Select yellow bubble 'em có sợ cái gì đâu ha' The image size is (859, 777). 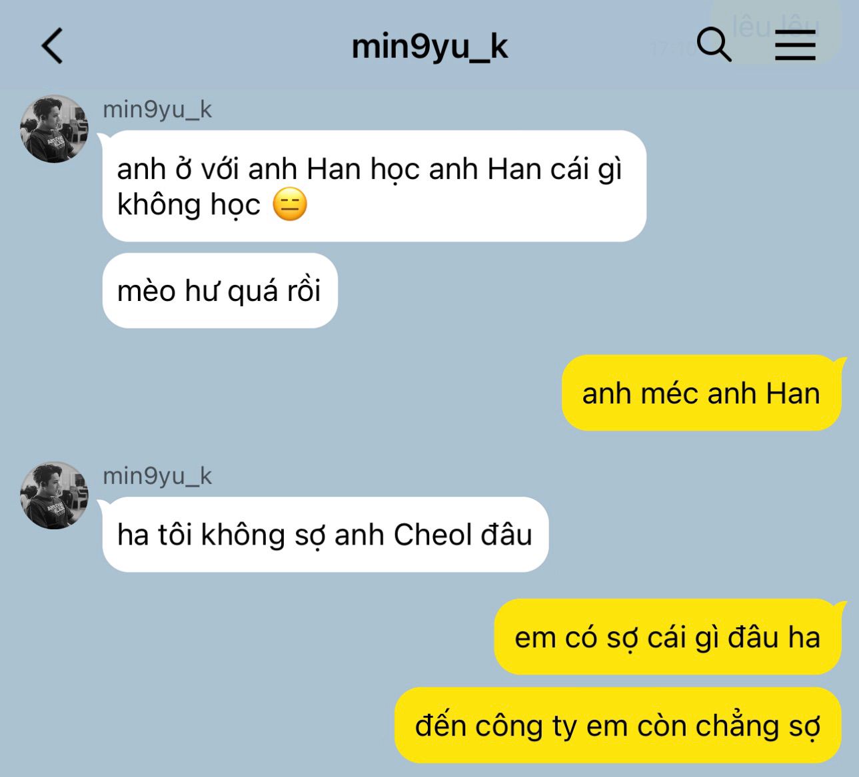668,637
